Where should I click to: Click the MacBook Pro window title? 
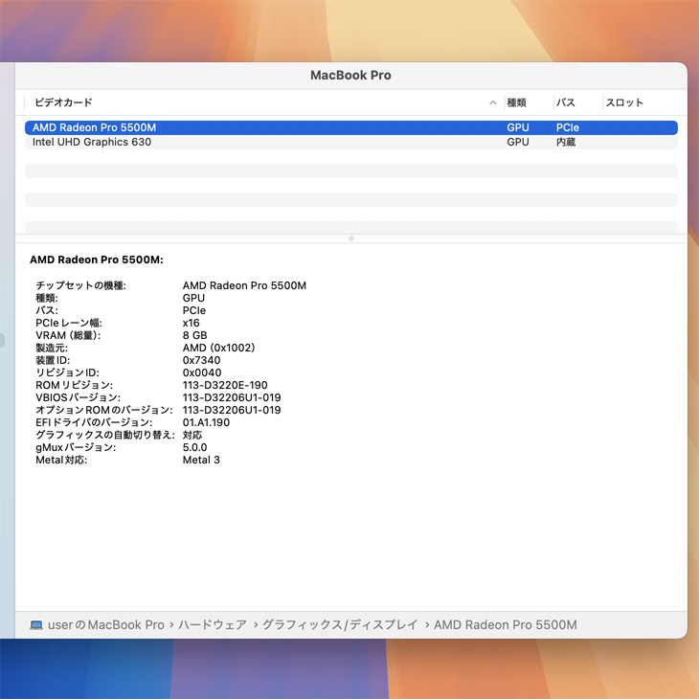coord(350,76)
